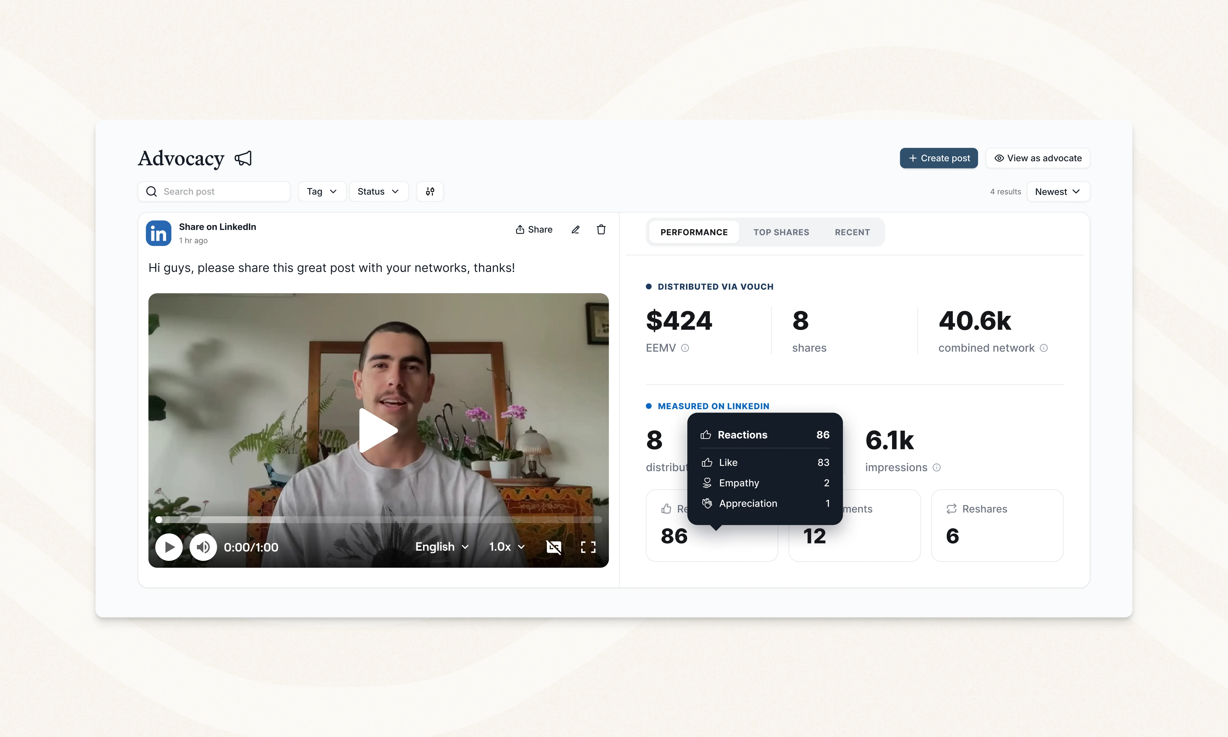Click the Create post button

[938, 158]
